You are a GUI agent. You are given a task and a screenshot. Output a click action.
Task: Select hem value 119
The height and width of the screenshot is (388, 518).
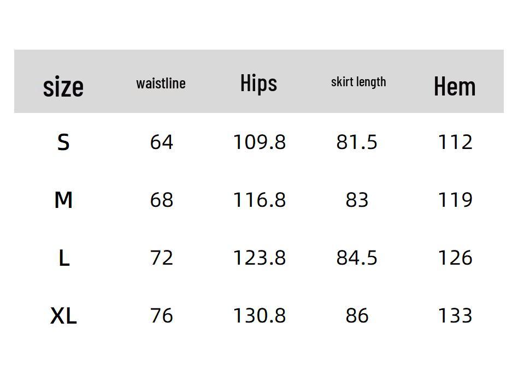point(455,200)
